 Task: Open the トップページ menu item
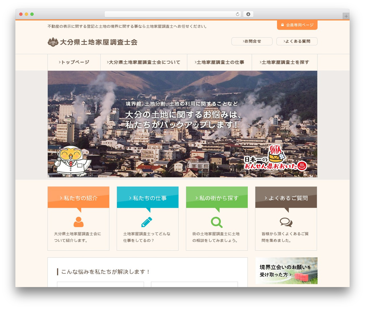point(74,62)
